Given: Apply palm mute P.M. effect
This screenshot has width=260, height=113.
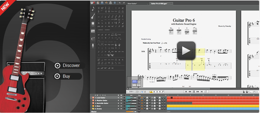Looking at the screenshot, I should pos(119,35).
